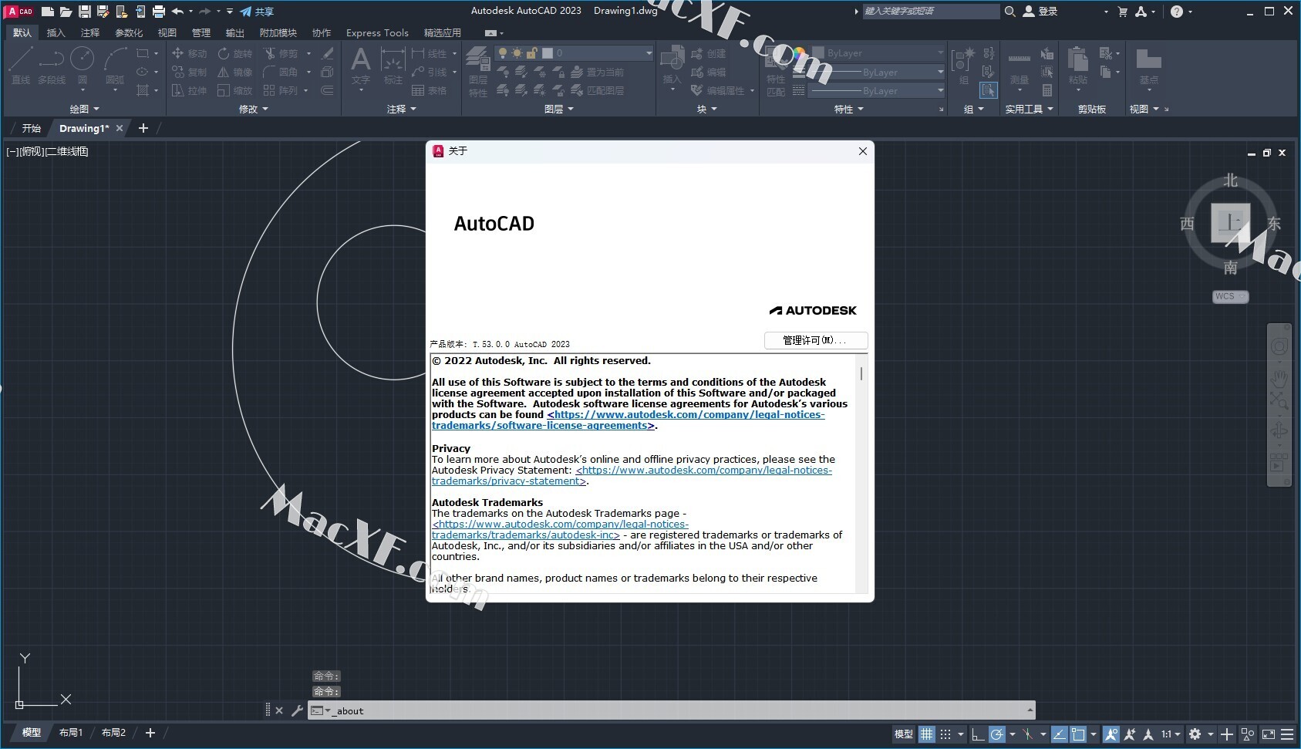Click the Fillet (圆角) tool
This screenshot has width=1301, height=749.
click(x=281, y=72)
